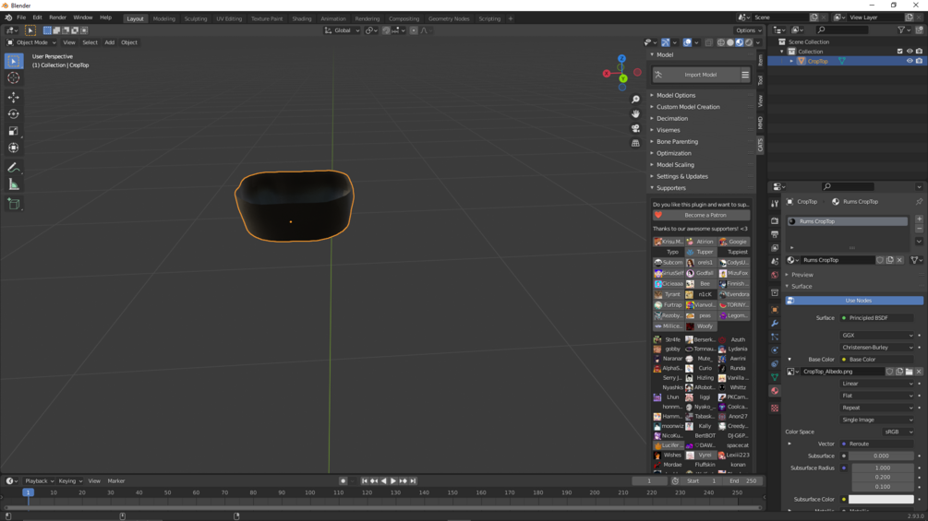Select the Measure tool
928x521 pixels.
[14, 185]
